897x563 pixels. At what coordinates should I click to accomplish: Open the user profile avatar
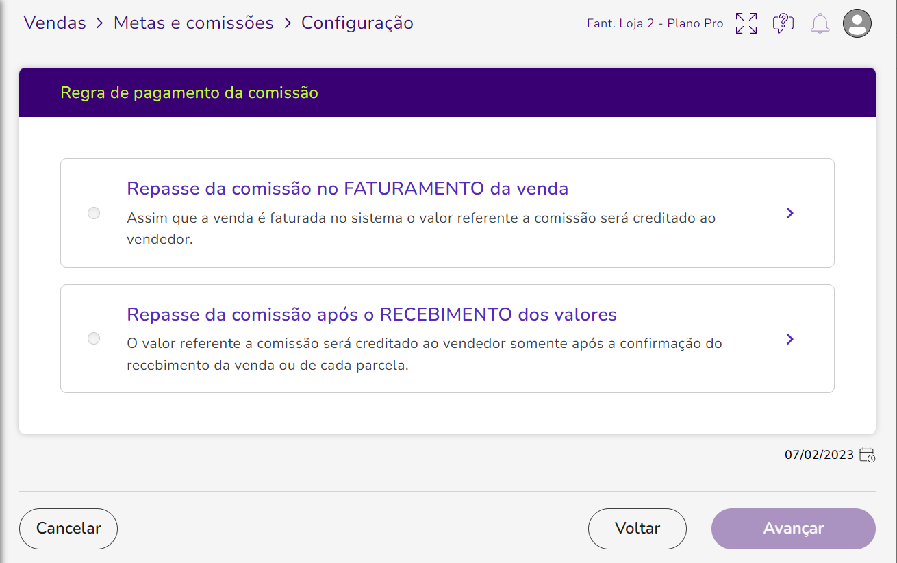[857, 23]
